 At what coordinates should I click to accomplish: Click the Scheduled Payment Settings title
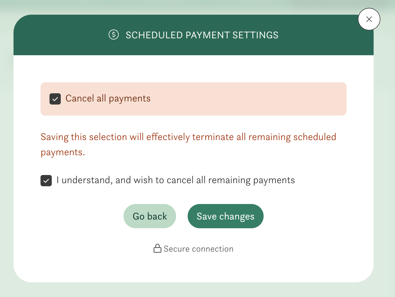click(202, 35)
